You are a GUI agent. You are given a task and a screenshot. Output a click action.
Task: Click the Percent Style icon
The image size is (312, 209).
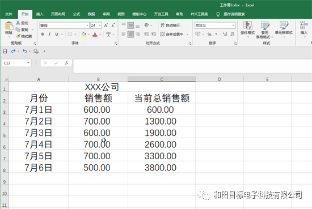(209, 34)
